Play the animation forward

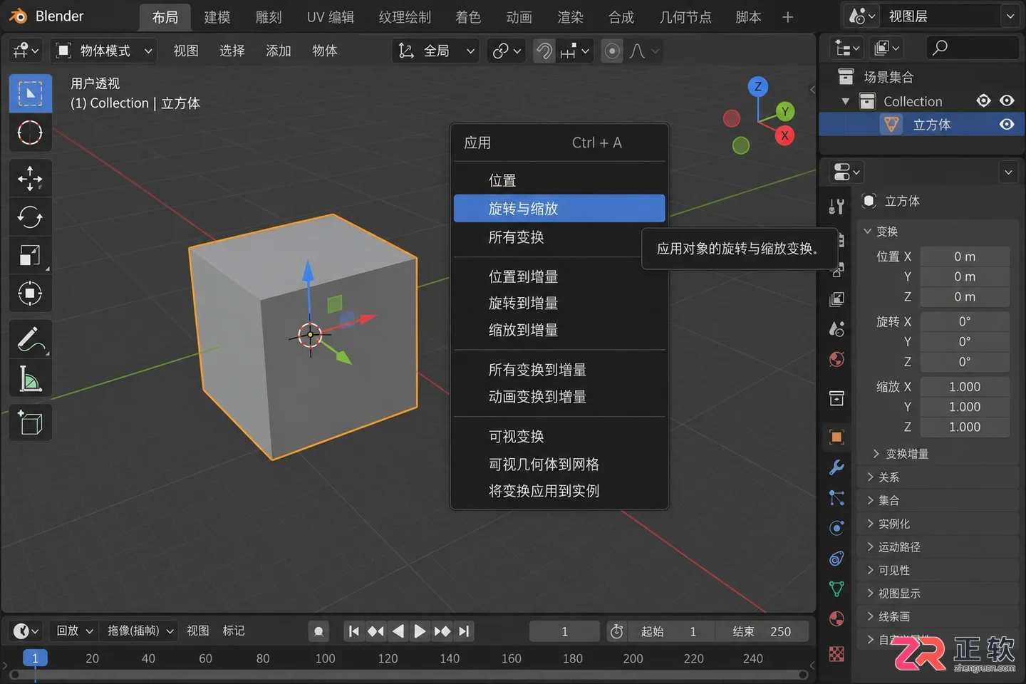point(420,631)
